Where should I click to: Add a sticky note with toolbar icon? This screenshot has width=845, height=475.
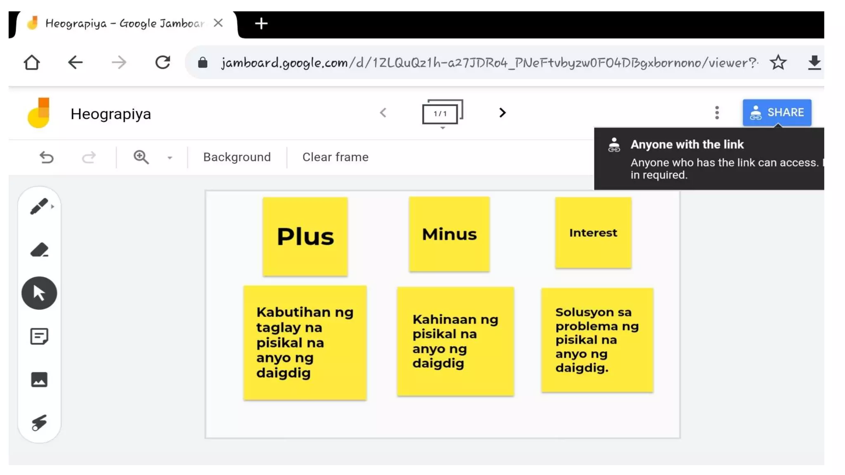coord(39,336)
